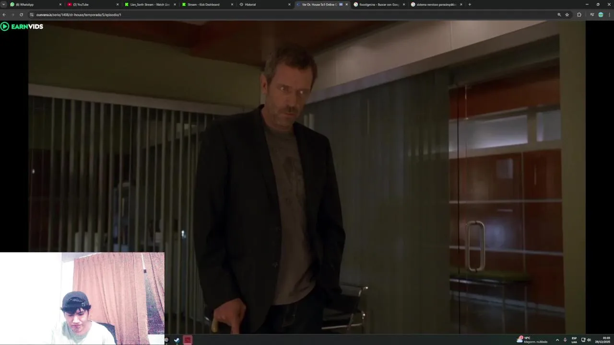
Task: Click the Dr. House video frame
Action: [x=307, y=177]
